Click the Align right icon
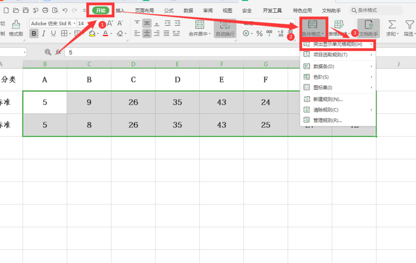Viewport: 416px width, 263px height. [x=157, y=34]
